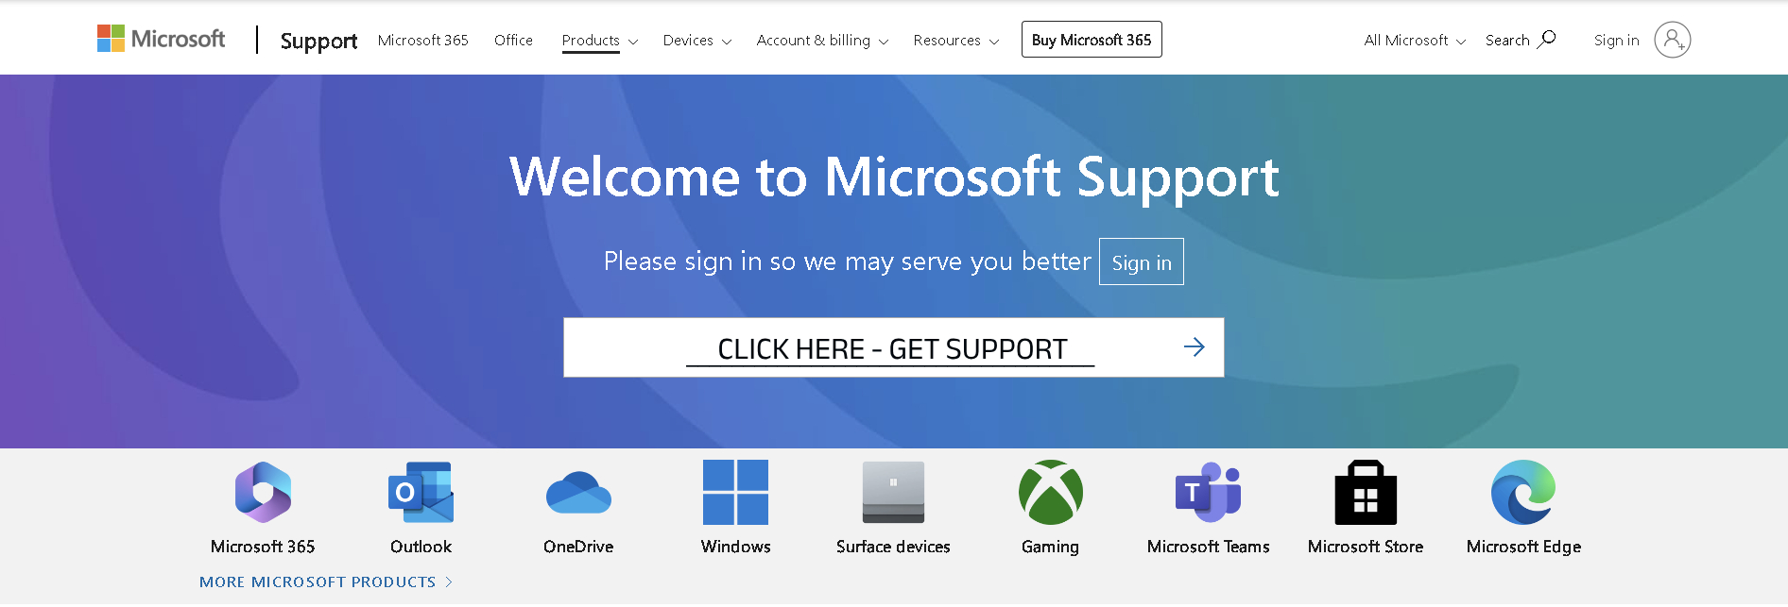Select the Microsoft Store bag icon
1788x607 pixels.
(x=1366, y=493)
